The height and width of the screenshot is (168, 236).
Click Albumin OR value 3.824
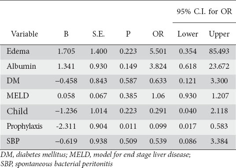click(158, 66)
